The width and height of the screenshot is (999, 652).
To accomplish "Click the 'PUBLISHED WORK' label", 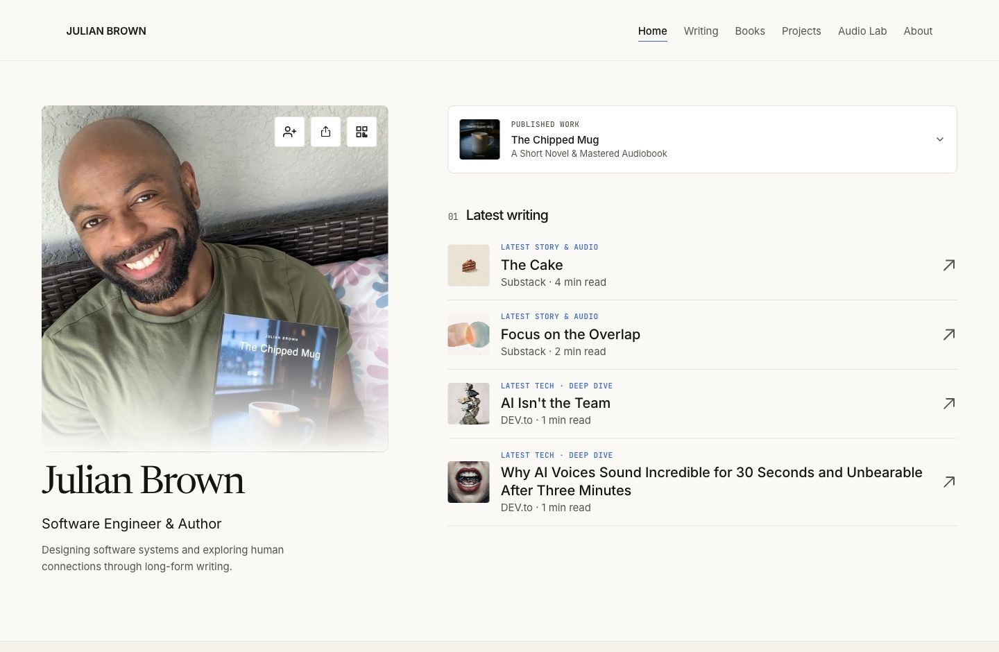I will click(545, 125).
